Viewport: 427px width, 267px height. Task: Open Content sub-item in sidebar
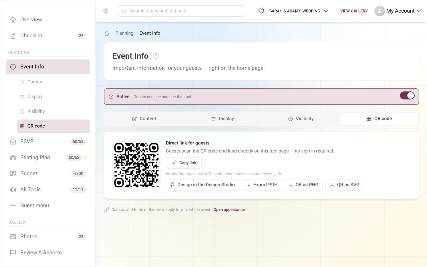click(53, 82)
